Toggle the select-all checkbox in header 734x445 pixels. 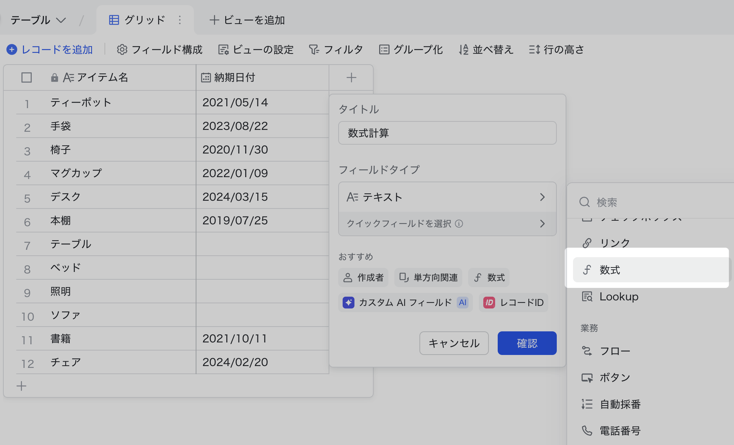pyautogui.click(x=27, y=77)
